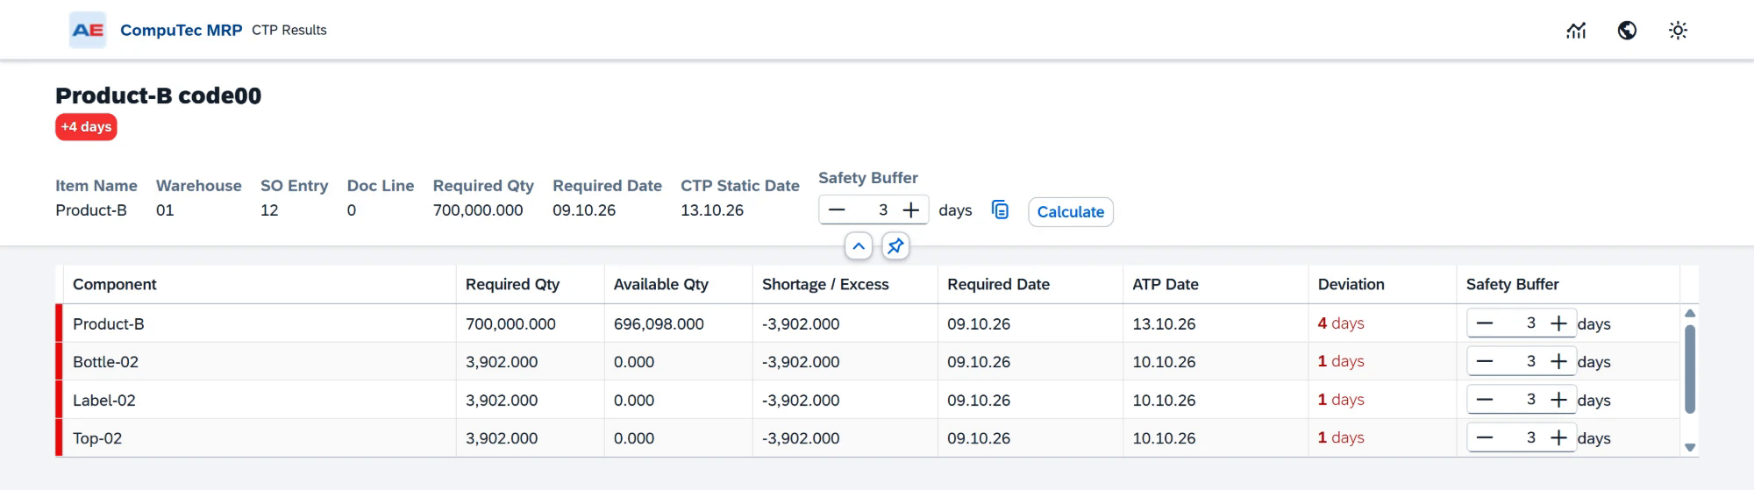The width and height of the screenshot is (1754, 490).
Task: Increase Top-02 row safety buffer
Action: tap(1558, 437)
